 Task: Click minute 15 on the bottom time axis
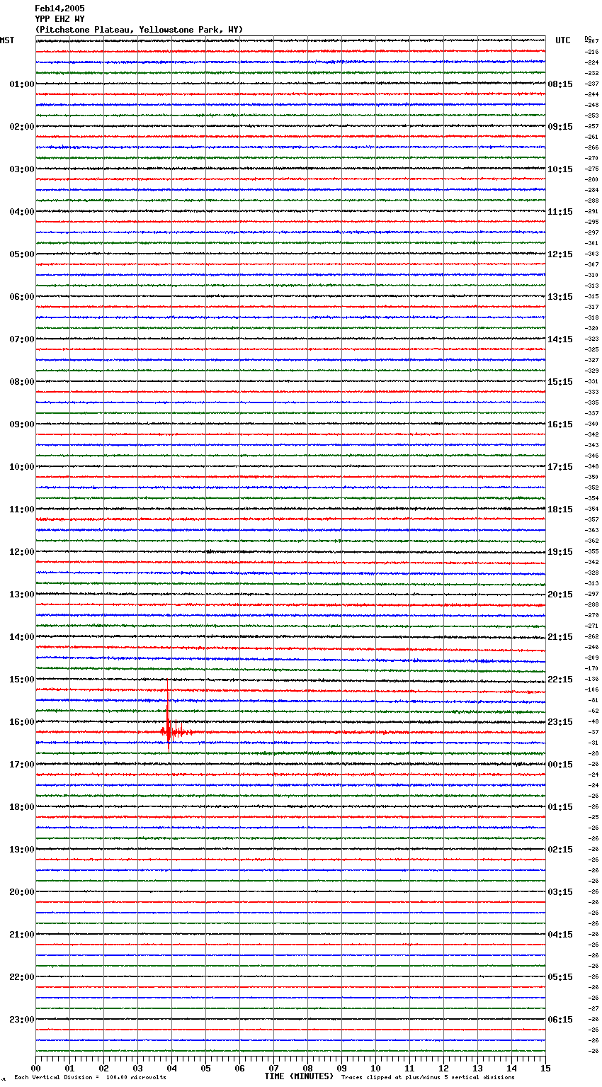click(545, 1068)
